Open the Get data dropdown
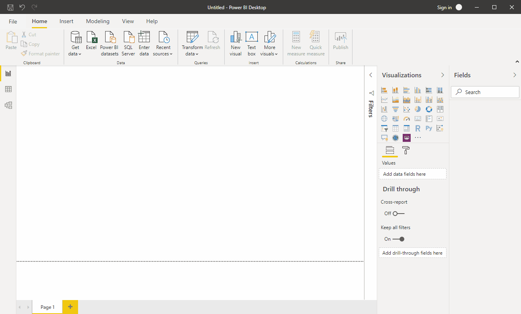 pyautogui.click(x=75, y=44)
